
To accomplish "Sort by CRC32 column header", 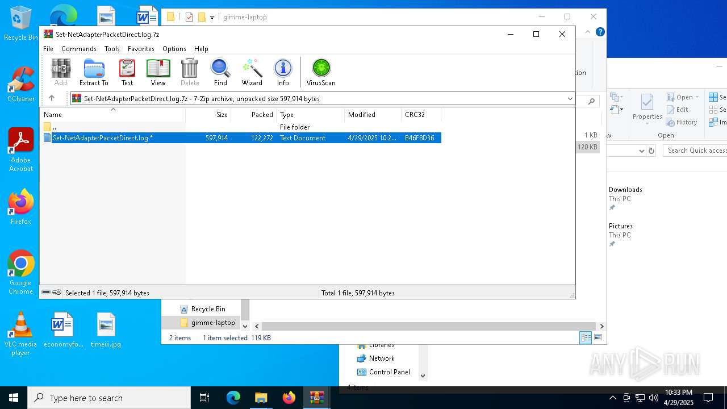I will [x=421, y=115].
